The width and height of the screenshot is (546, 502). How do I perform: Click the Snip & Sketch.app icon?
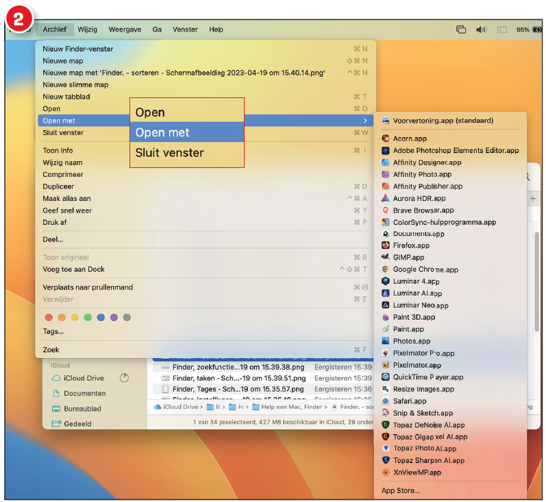coord(385,413)
